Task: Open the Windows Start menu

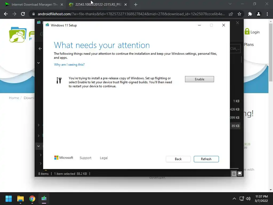Action: click(x=9, y=199)
